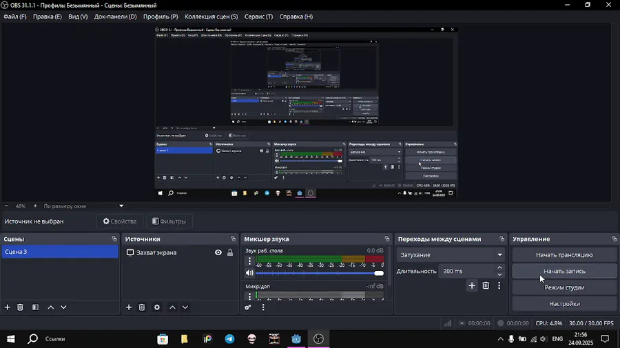Viewport: 620px width, 348px height.
Task: Open the Коллекция сцен (S) menu
Action: click(211, 17)
